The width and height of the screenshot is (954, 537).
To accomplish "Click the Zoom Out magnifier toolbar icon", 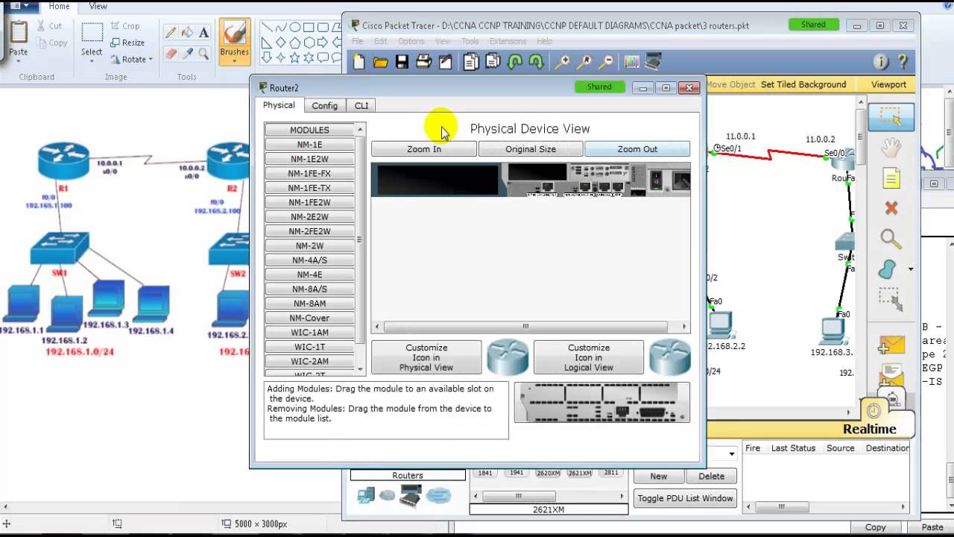I will 606,62.
